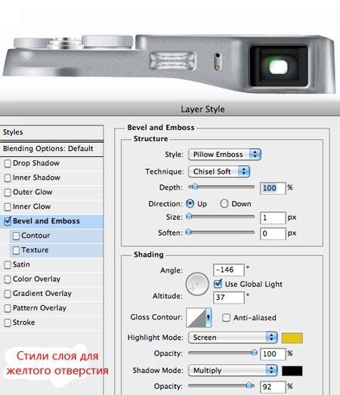Click the Angle value field showing -146

pyautogui.click(x=229, y=270)
